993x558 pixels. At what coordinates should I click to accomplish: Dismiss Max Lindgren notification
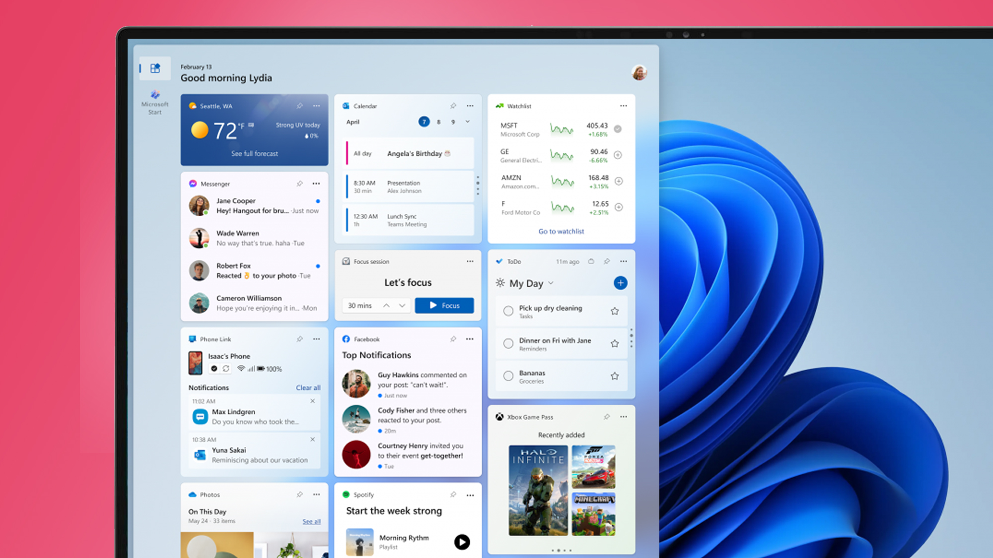pyautogui.click(x=313, y=401)
